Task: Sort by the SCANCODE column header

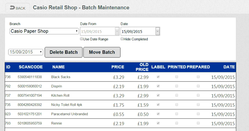Action: coord(31,67)
